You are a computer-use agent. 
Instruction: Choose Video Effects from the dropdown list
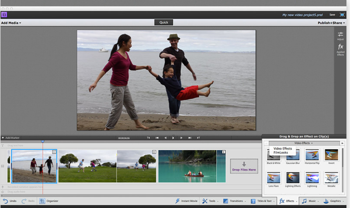point(282,149)
